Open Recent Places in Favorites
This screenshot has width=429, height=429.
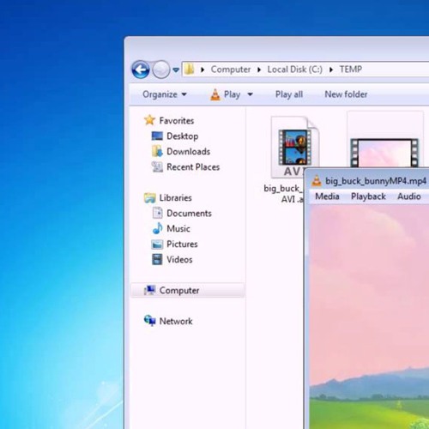193,167
